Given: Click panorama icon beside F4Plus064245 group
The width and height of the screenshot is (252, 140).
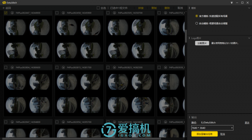Looking at the screenshot, I should [166, 122].
